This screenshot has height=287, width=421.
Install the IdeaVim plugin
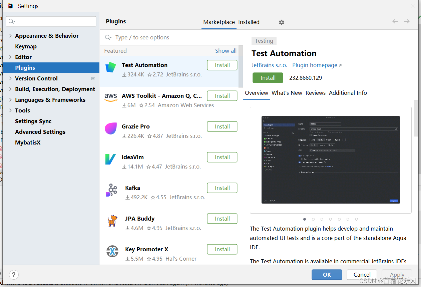click(x=222, y=157)
